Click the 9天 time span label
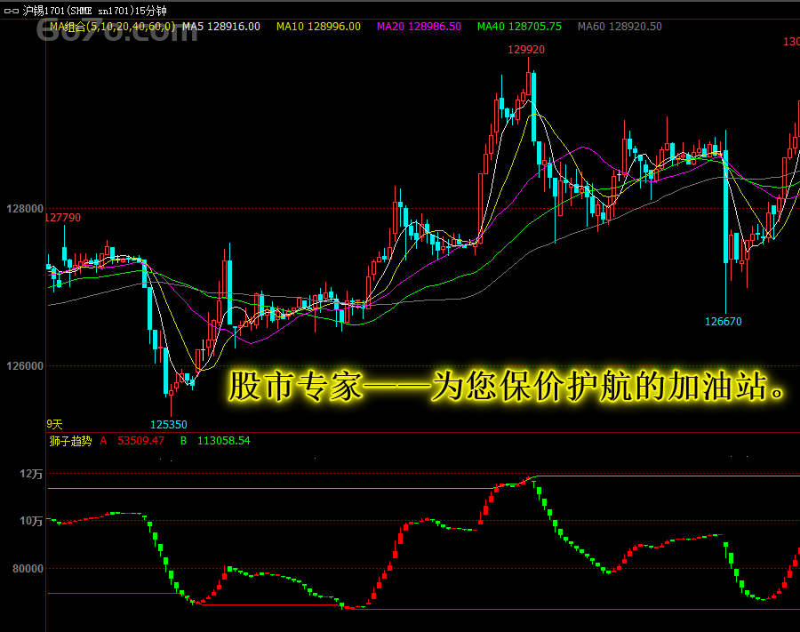The image size is (800, 632). [x=56, y=424]
